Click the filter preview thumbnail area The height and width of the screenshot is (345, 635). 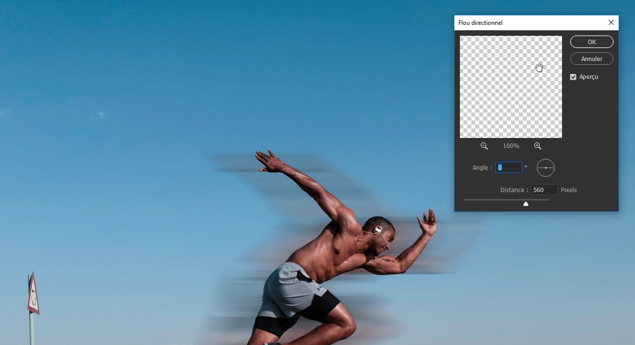point(511,87)
